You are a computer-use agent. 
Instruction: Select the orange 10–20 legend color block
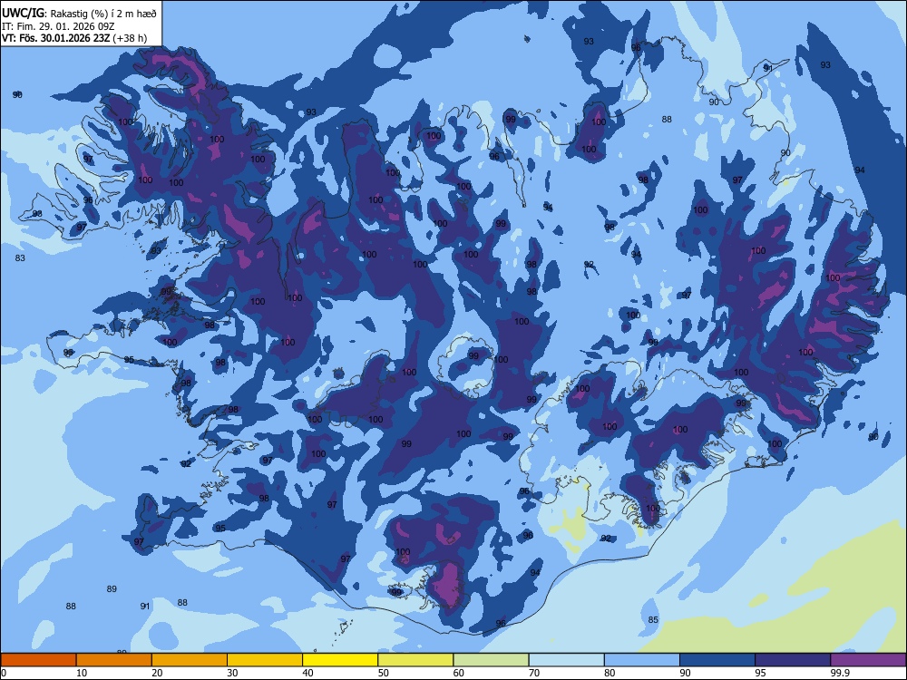(x=114, y=660)
